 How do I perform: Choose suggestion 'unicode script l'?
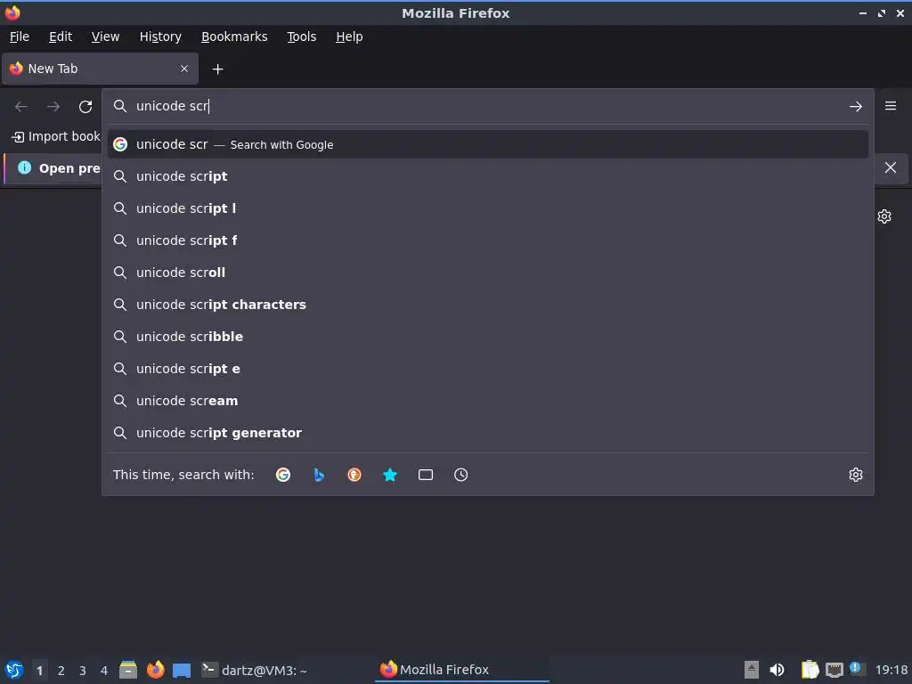click(487, 208)
